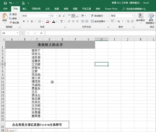Click the Increase Font Size icon

tap(60, 16)
